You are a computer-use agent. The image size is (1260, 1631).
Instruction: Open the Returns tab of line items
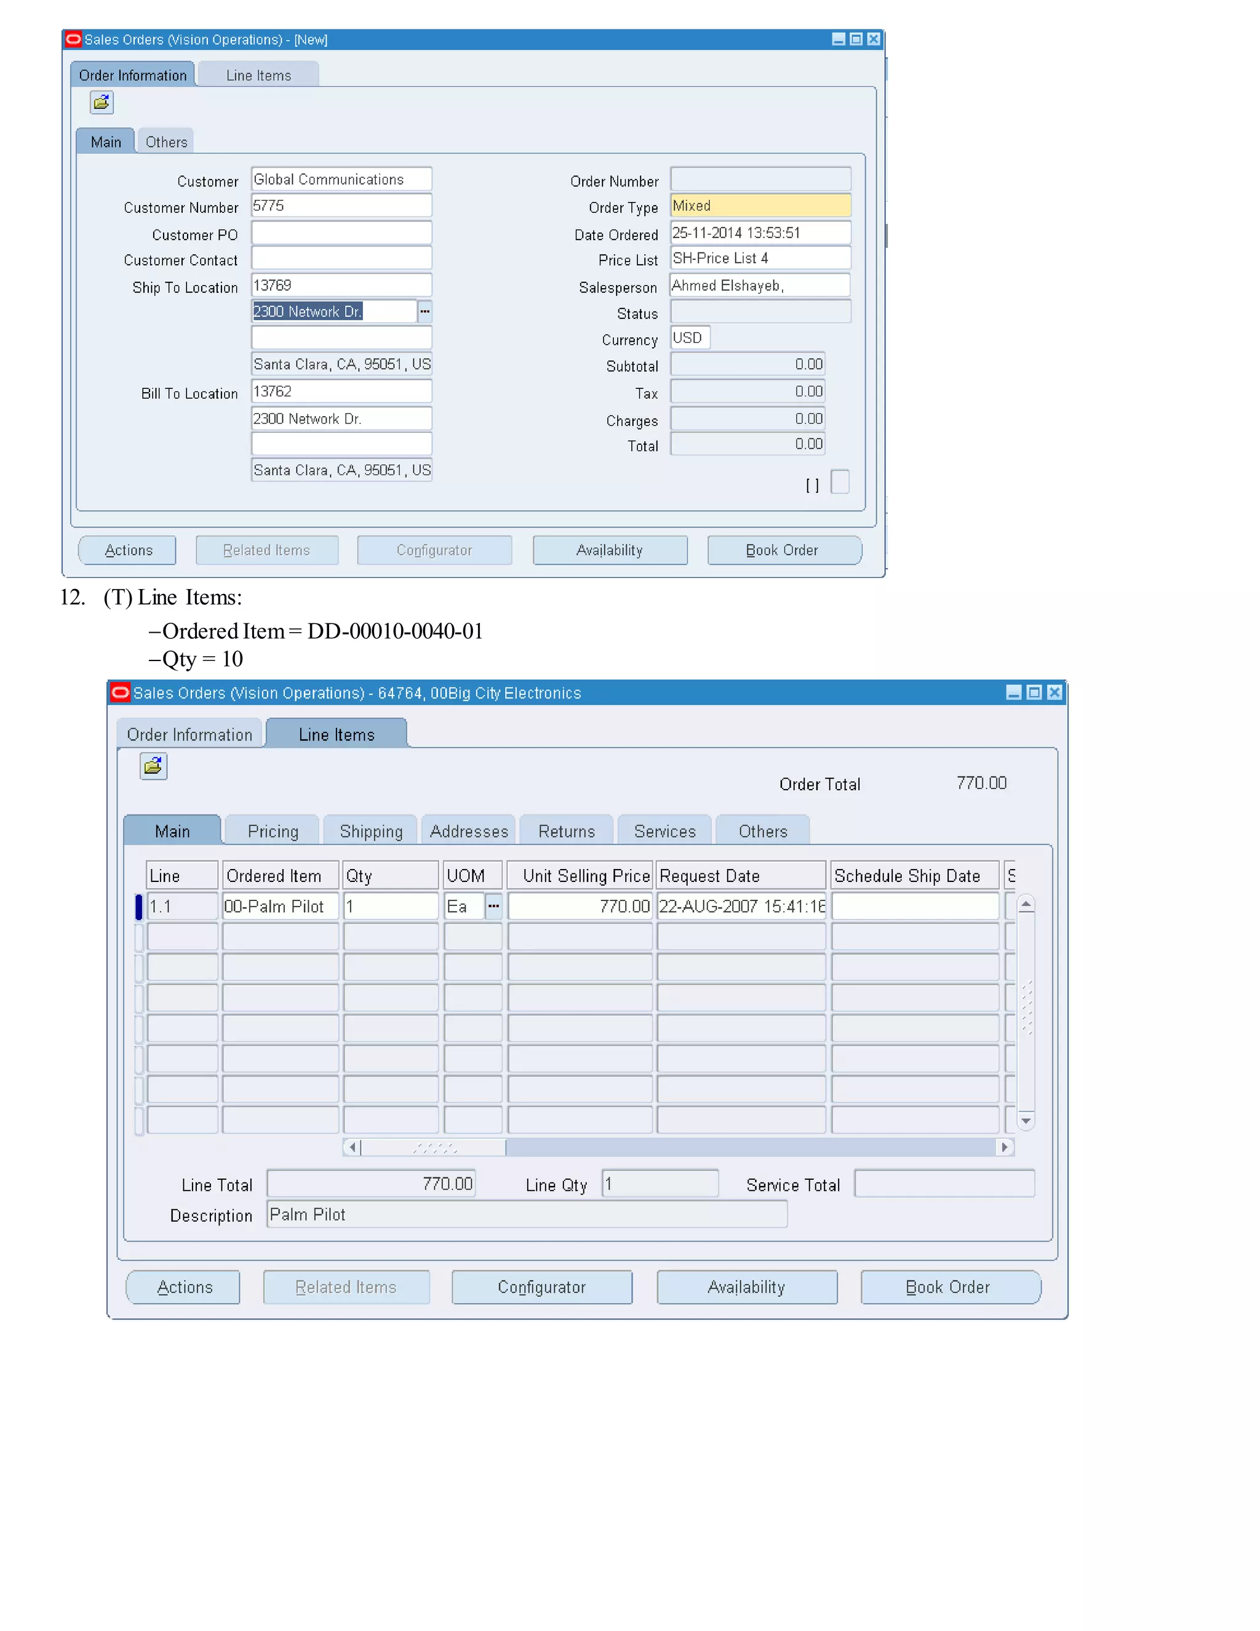coord(567,831)
